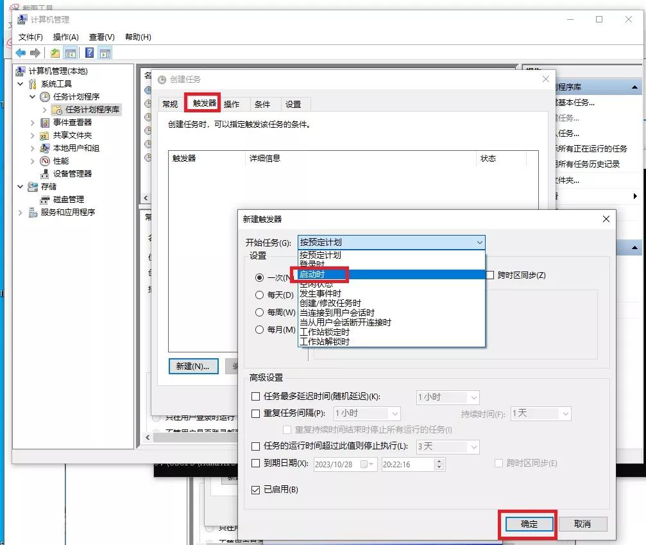Open help via the blue question mark icon
This screenshot has height=545, width=646.
coord(89,53)
